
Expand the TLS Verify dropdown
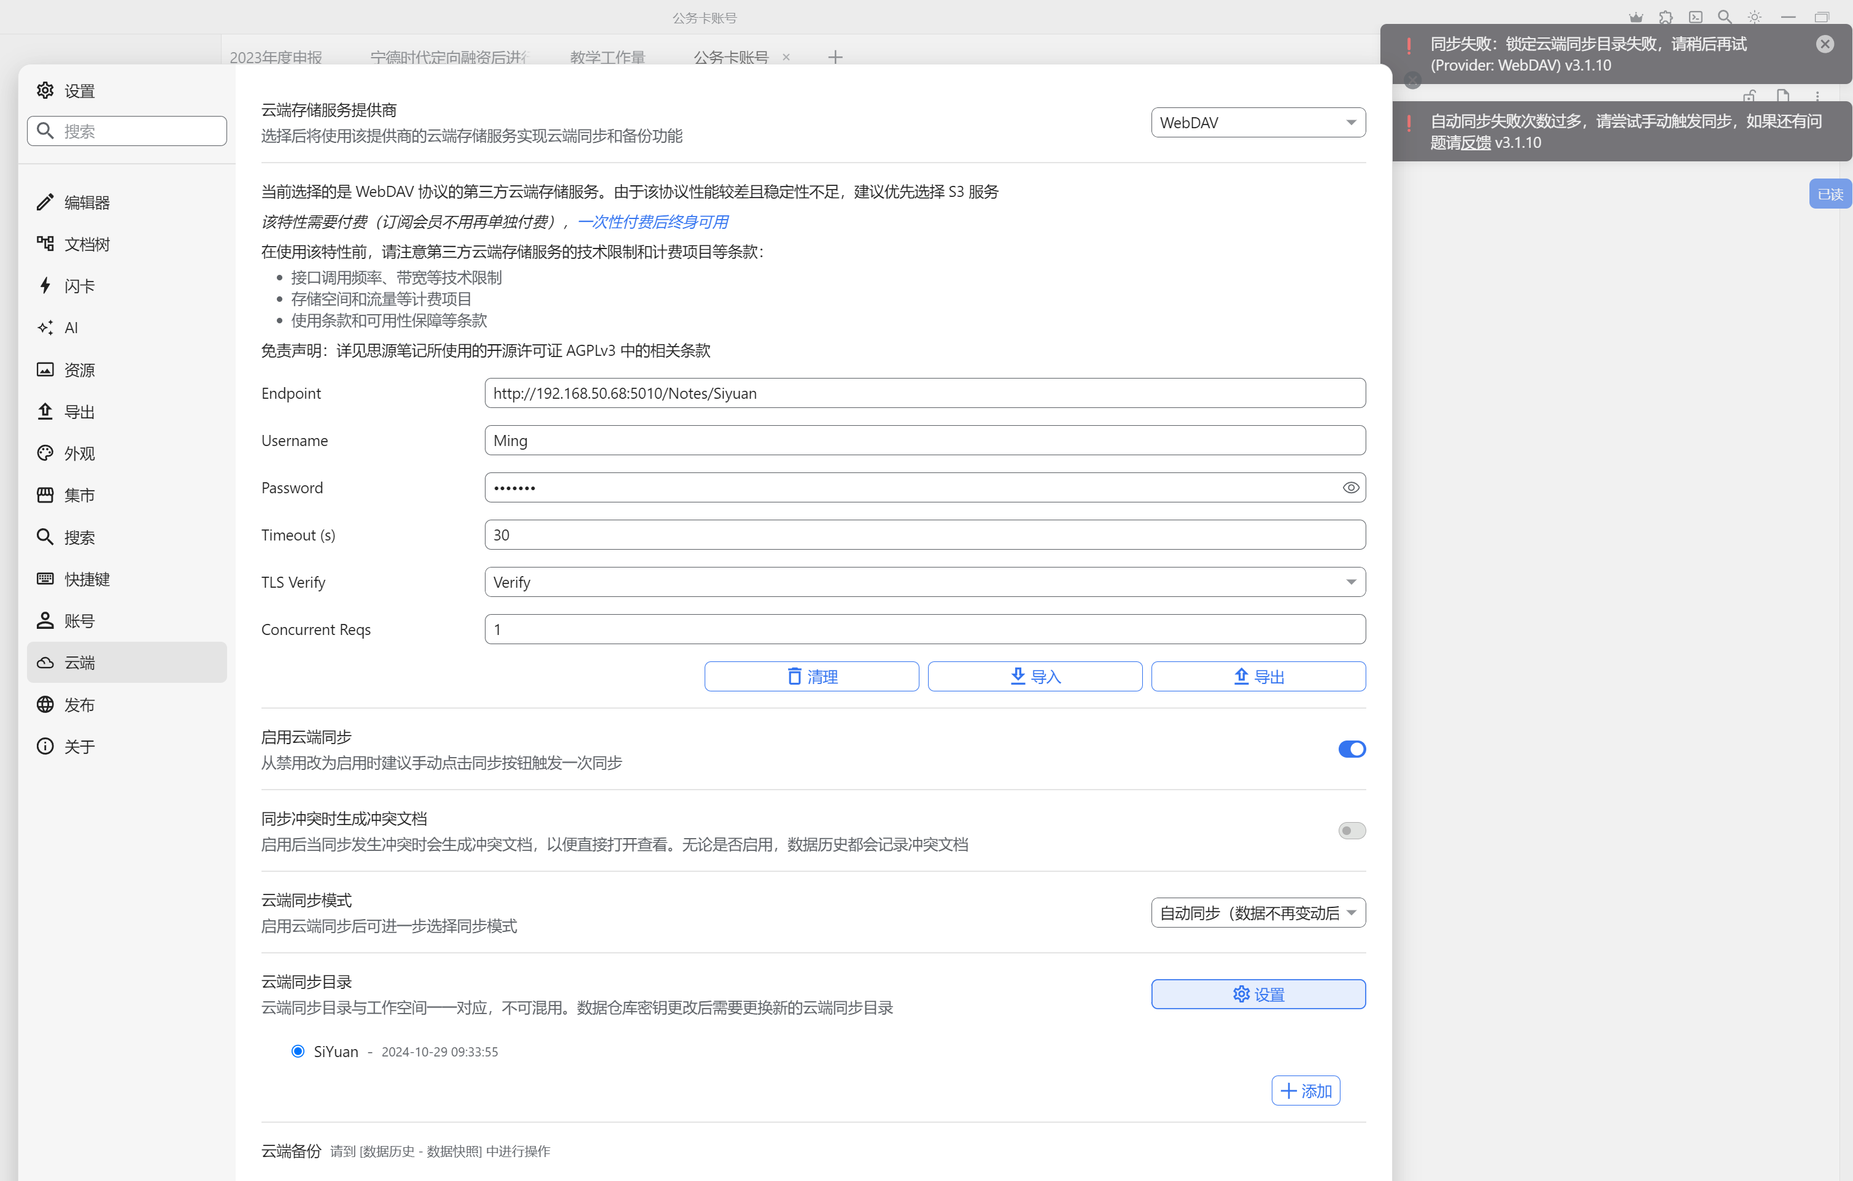pos(924,582)
